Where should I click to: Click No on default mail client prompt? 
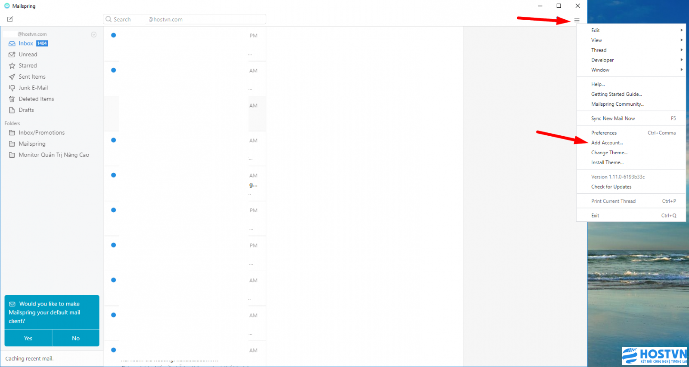[76, 338]
